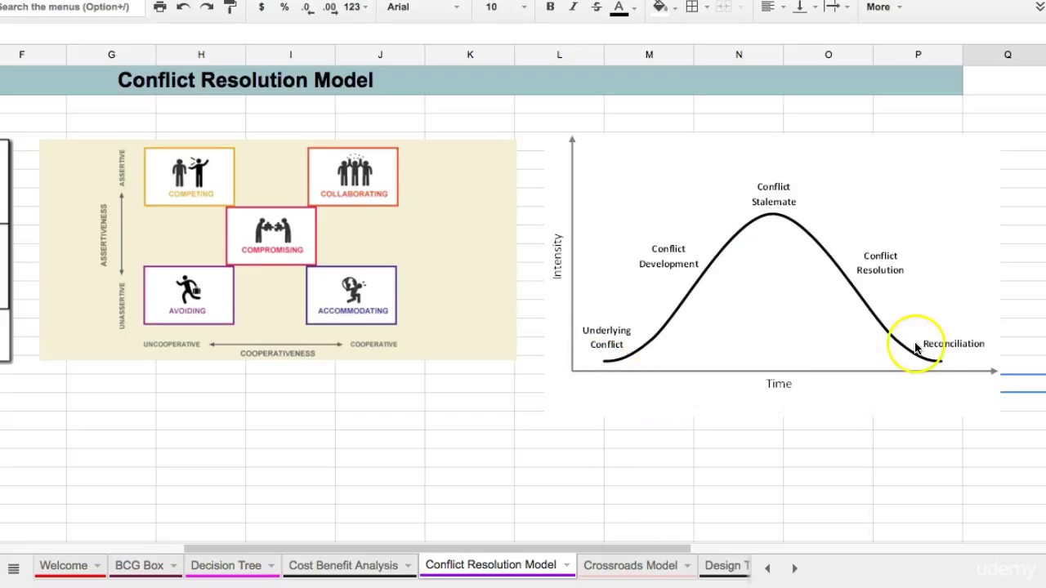Open More number formats 123 dropdown
1046x588 pixels.
(355, 7)
